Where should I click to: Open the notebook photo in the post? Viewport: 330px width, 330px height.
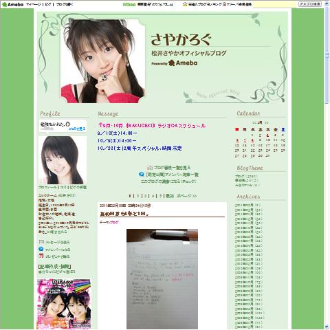[x=162, y=279]
